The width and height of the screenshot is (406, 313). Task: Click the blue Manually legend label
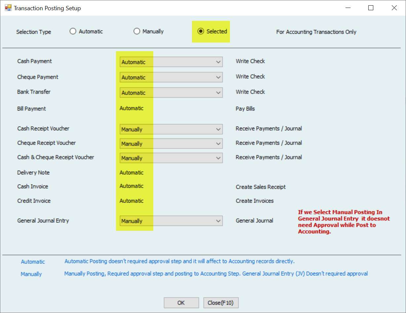tap(31, 274)
